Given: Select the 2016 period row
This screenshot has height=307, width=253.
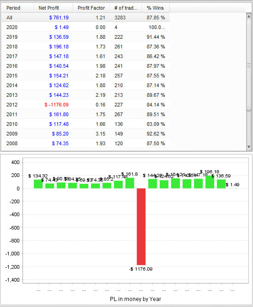Looking at the screenshot, I should click(x=86, y=66).
